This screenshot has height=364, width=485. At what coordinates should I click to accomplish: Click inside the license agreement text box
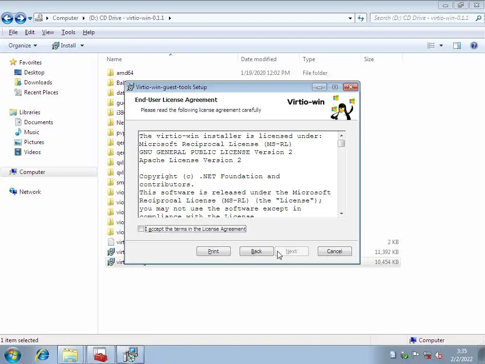238,174
